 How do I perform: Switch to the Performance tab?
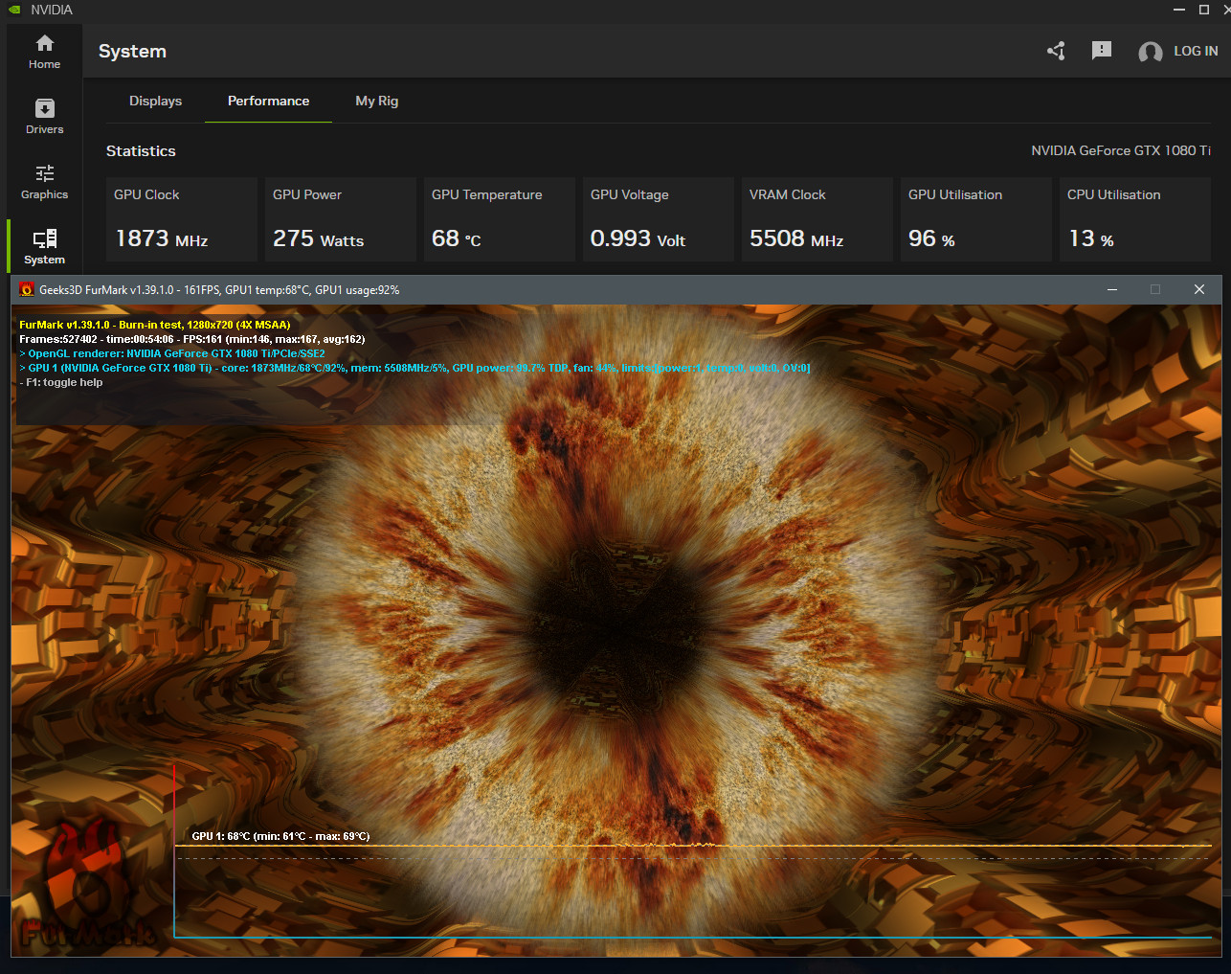point(268,101)
